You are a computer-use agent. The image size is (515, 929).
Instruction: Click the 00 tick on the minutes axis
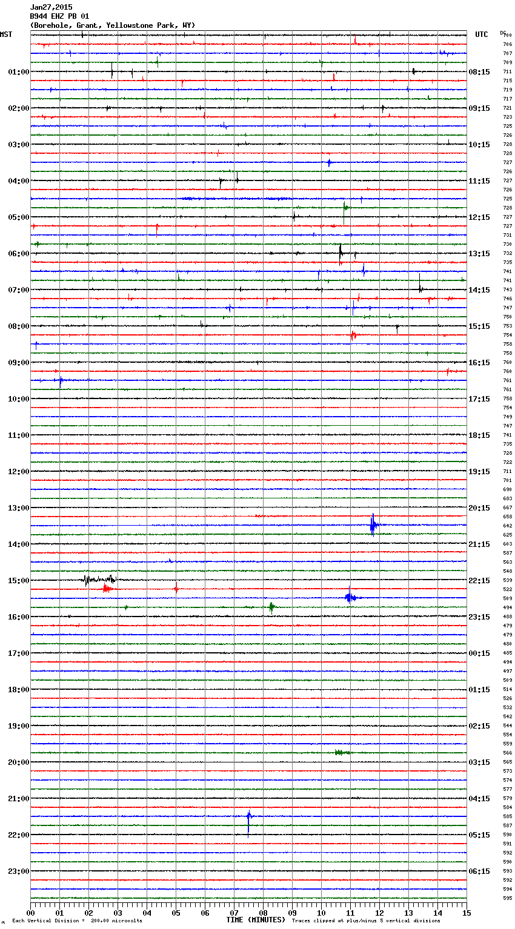(x=30, y=913)
